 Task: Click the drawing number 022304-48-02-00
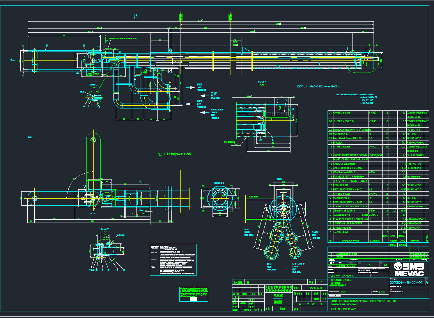click(407, 283)
